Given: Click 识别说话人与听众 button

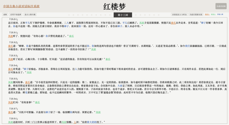Looking at the screenshot, I should point(179,15).
